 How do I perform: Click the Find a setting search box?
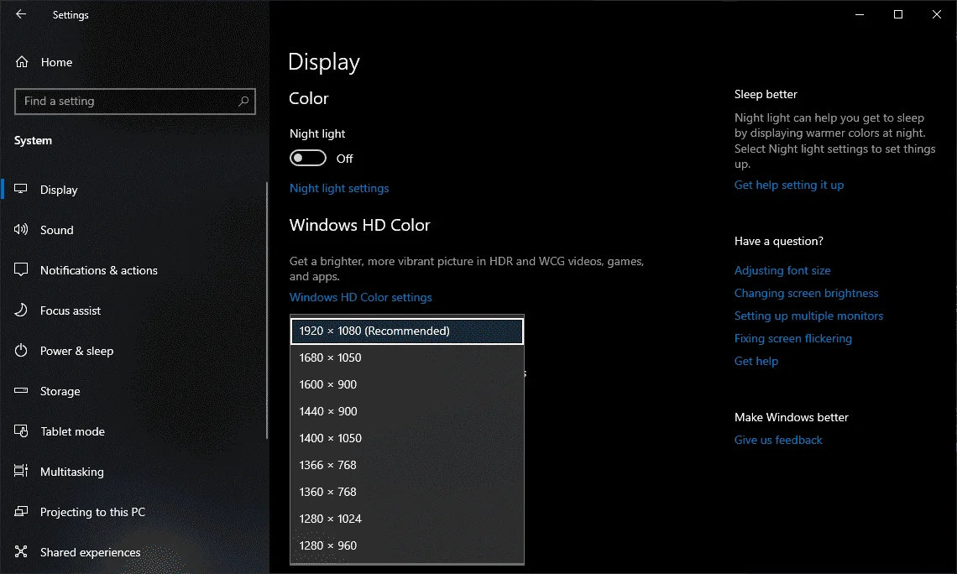[135, 102]
